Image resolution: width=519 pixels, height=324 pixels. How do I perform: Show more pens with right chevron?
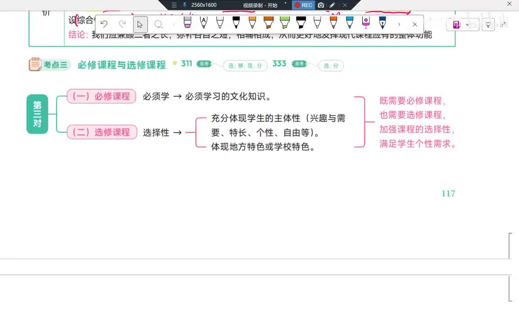[399, 24]
